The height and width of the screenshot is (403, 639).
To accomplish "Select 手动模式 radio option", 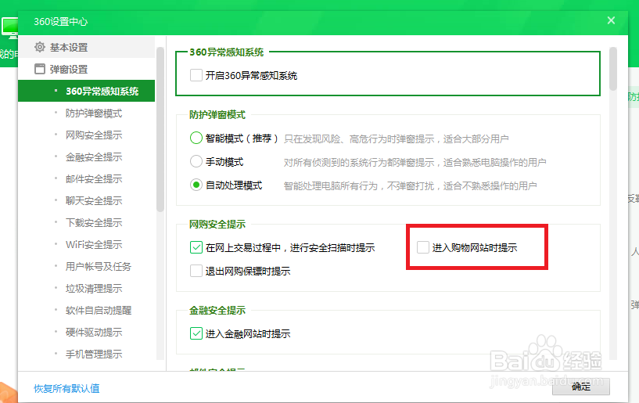I will (196, 161).
